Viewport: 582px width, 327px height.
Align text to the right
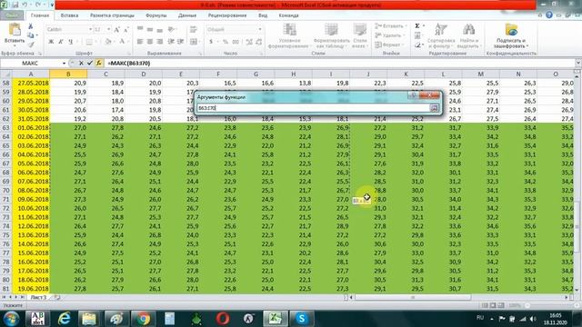pyautogui.click(x=160, y=42)
